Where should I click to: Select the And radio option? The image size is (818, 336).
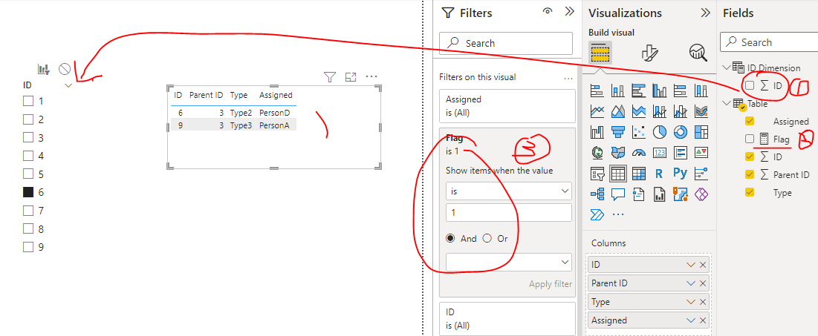[x=451, y=239]
